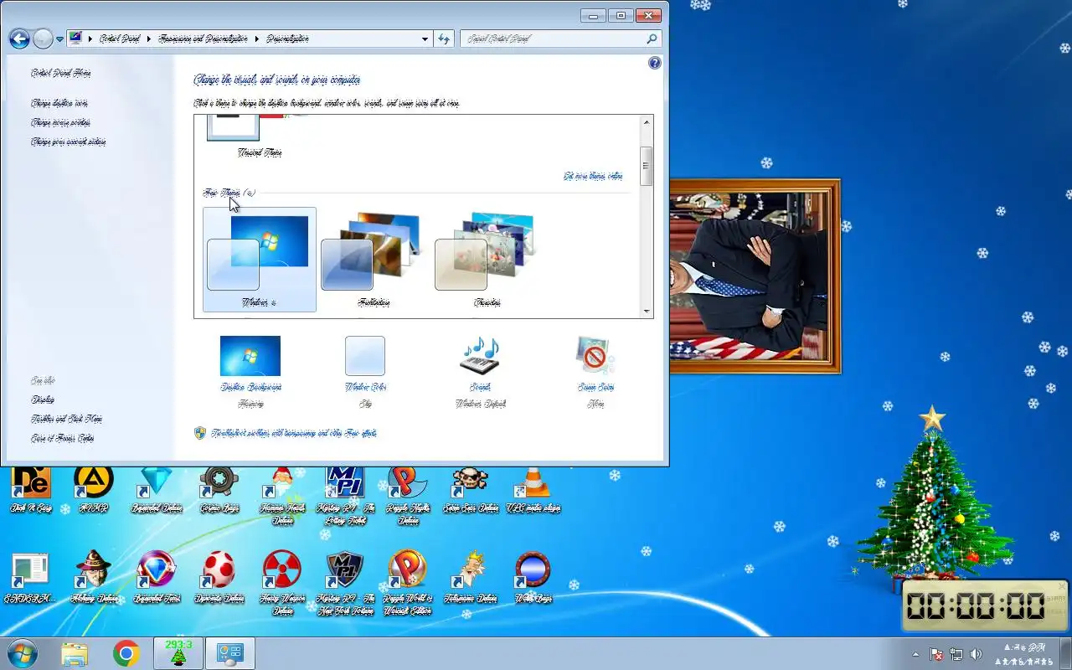
Task: Open the Bejeweled Twist shortcut
Action: [157, 578]
